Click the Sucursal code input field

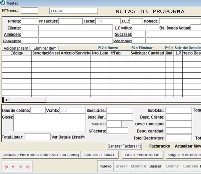pyautogui.click(x=139, y=34)
